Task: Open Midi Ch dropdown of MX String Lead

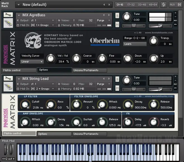Action: click(x=53, y=89)
